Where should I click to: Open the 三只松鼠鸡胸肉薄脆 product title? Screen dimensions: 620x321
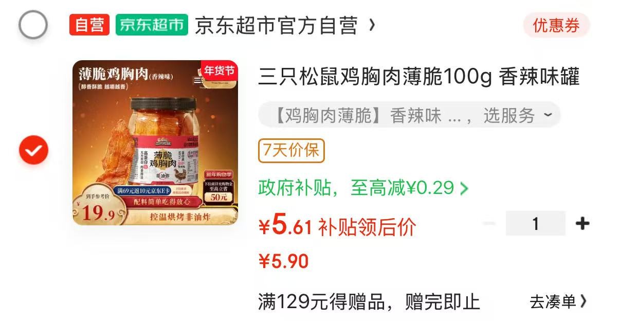pyautogui.click(x=419, y=77)
